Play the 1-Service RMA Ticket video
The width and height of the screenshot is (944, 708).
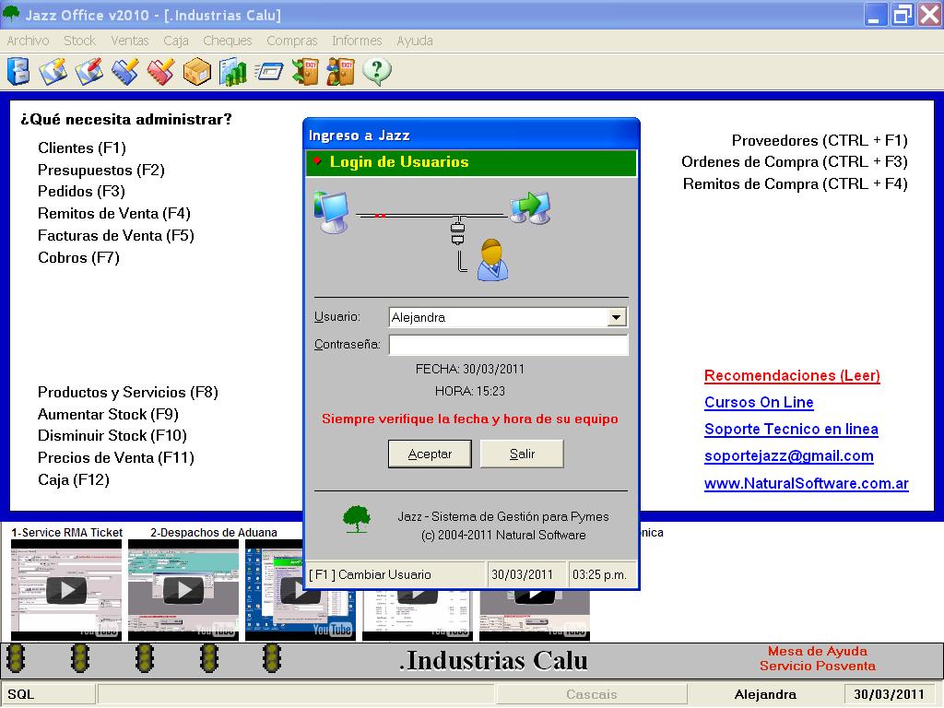[66, 590]
